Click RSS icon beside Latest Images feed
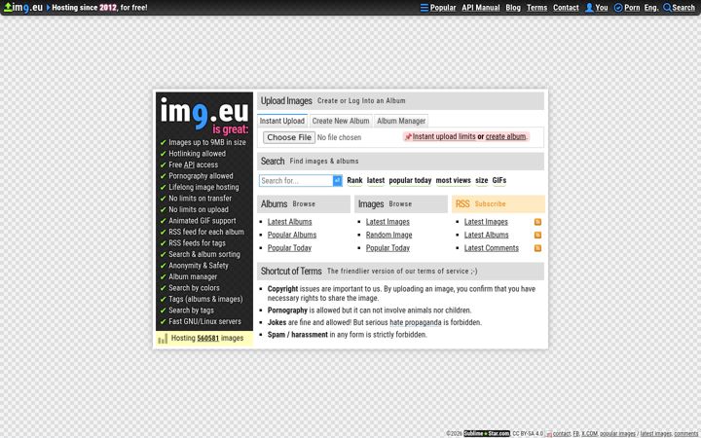This screenshot has height=438, width=701. point(537,222)
